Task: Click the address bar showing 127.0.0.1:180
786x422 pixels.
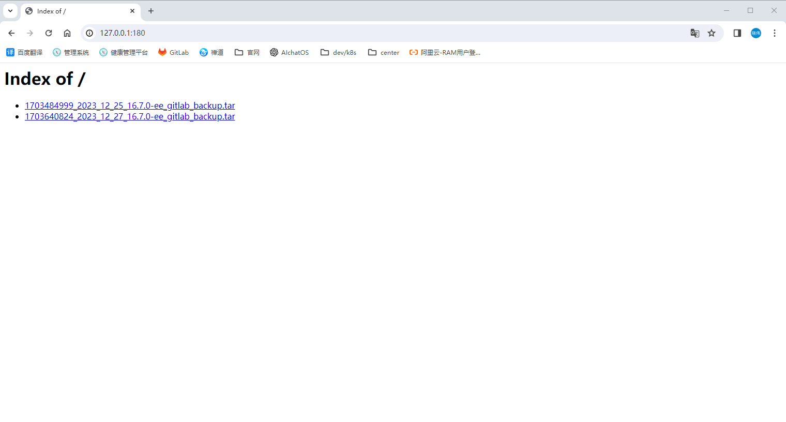Action: (x=362, y=33)
